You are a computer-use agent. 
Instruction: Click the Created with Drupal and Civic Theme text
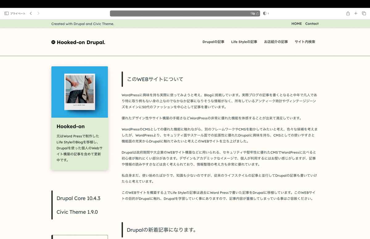tap(83, 24)
